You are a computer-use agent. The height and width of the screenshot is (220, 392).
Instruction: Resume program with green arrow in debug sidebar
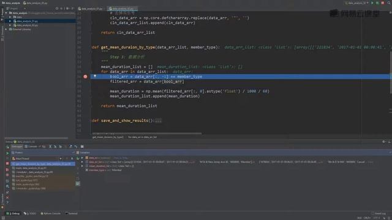[7, 153]
